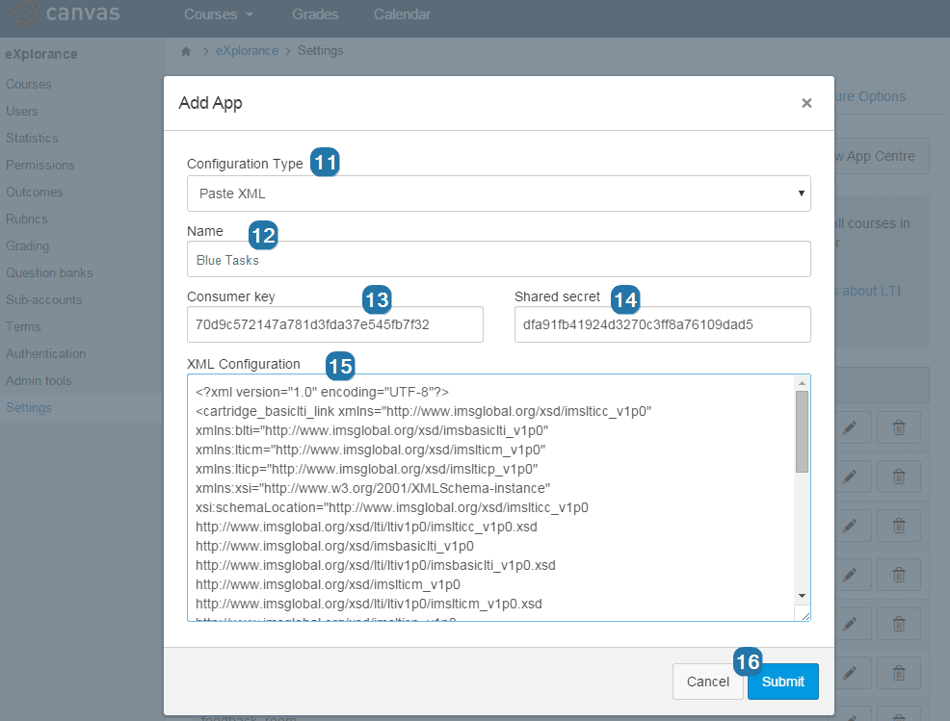Go to Grades in the top bar
The image size is (950, 721).
315,14
